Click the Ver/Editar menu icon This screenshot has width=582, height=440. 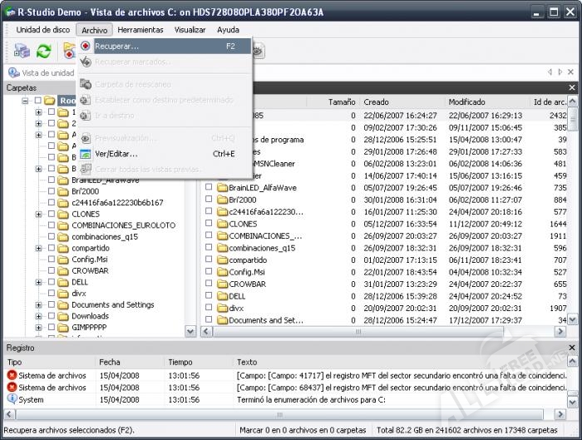click(x=86, y=154)
